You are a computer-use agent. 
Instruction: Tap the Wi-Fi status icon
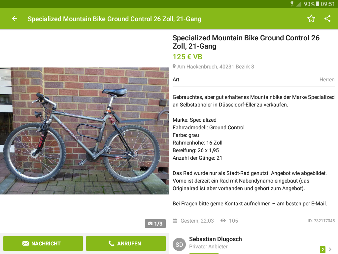click(x=292, y=4)
